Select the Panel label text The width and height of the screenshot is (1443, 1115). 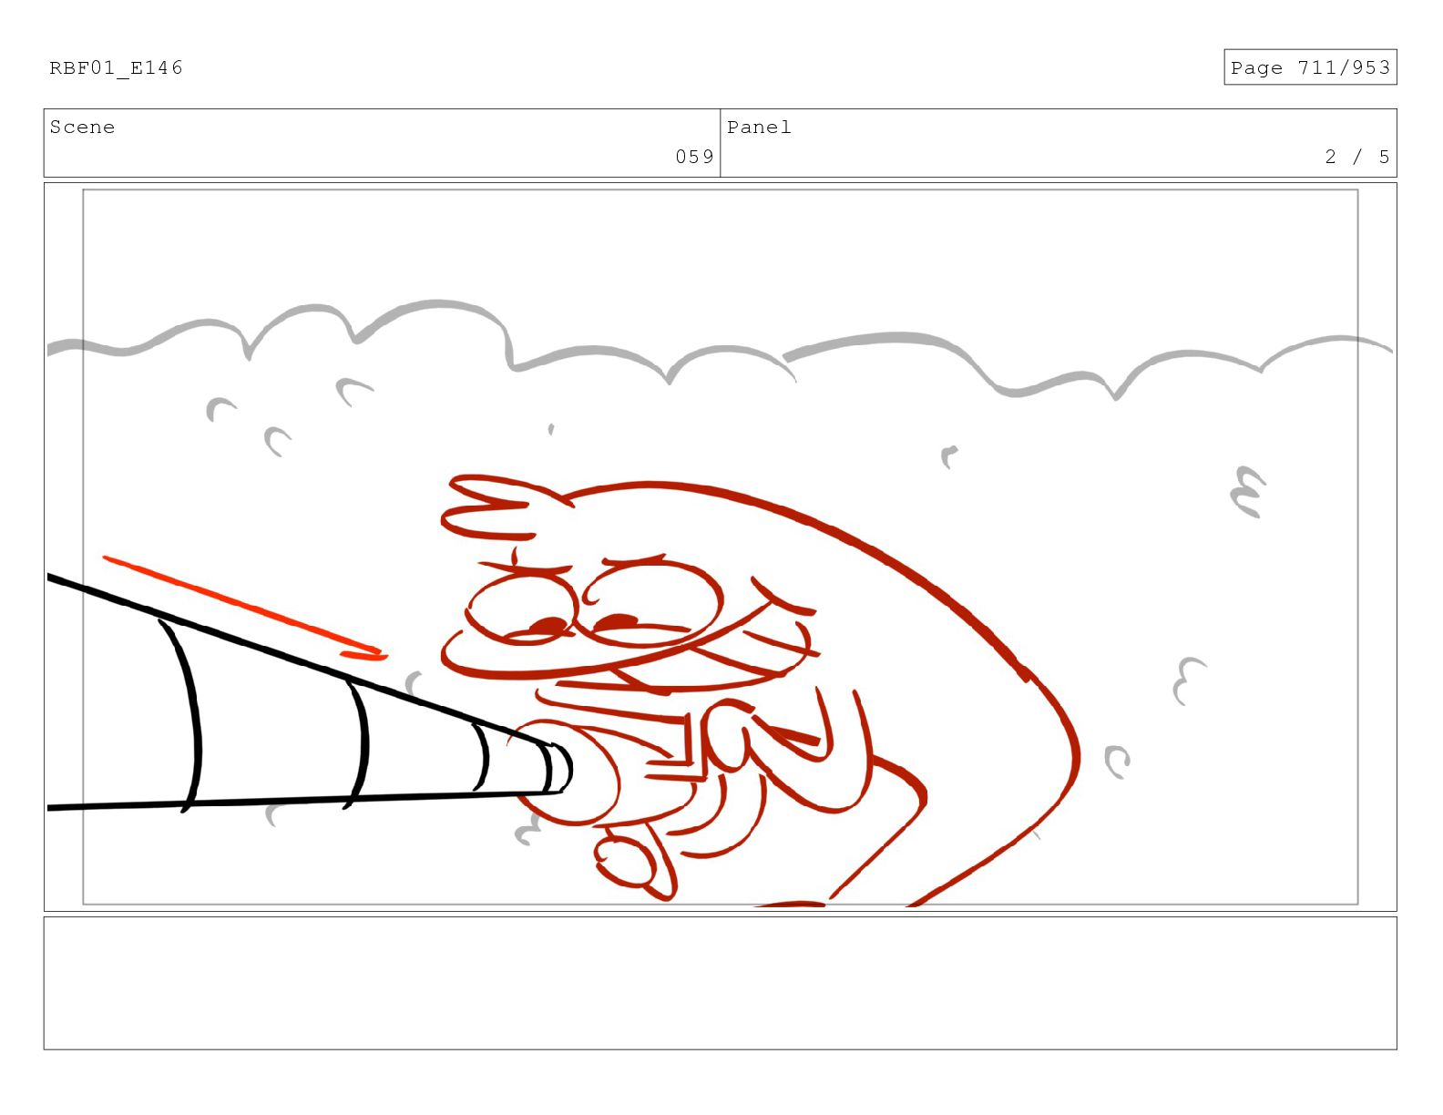click(x=759, y=128)
